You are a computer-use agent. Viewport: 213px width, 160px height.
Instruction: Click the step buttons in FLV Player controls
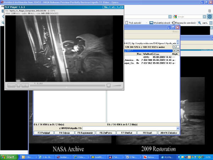[25, 85]
